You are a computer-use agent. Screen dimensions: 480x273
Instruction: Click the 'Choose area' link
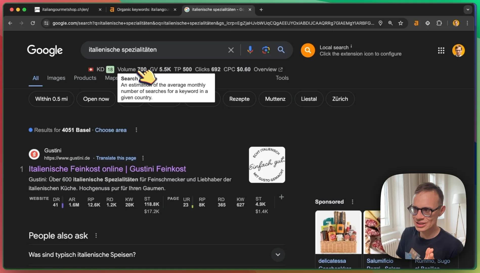click(x=111, y=130)
